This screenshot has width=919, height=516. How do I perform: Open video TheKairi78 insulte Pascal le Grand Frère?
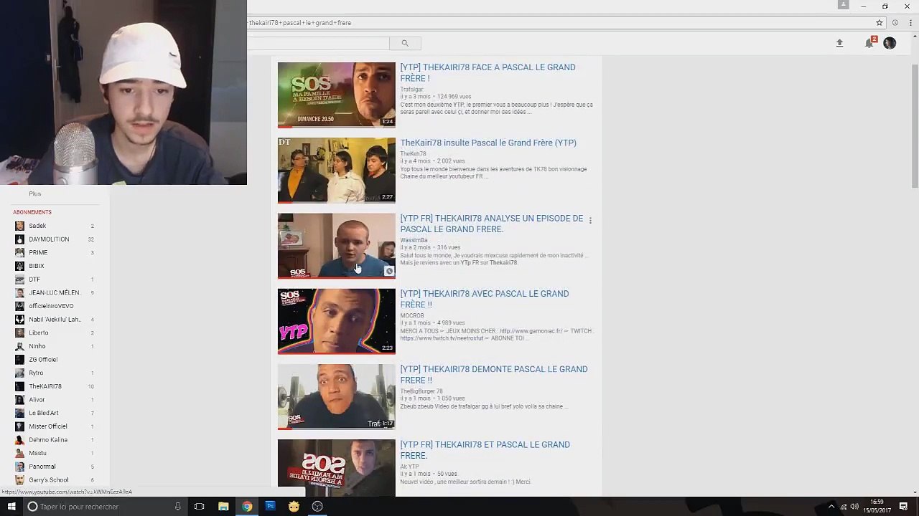click(x=488, y=143)
